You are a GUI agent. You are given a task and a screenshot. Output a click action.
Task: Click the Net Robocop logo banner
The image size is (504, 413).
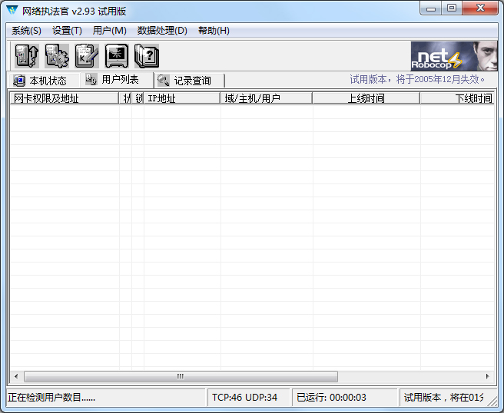(x=453, y=56)
